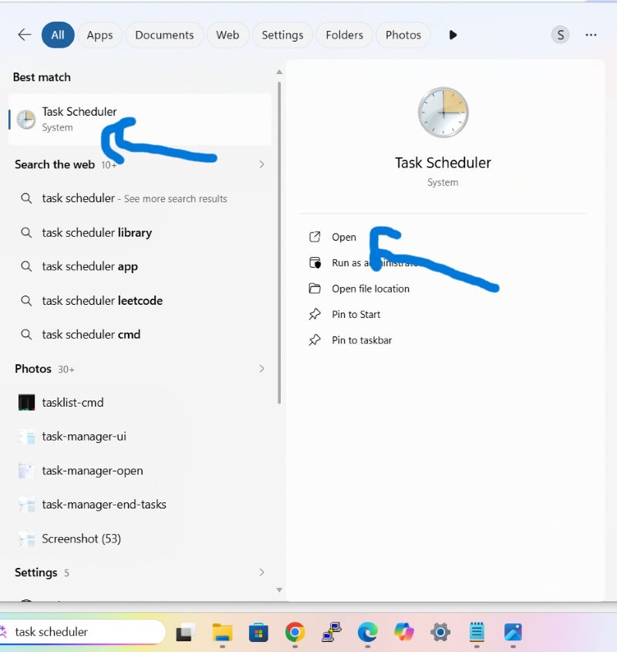This screenshot has width=617, height=652.
Task: Expand the Photos results section
Action: (x=261, y=369)
